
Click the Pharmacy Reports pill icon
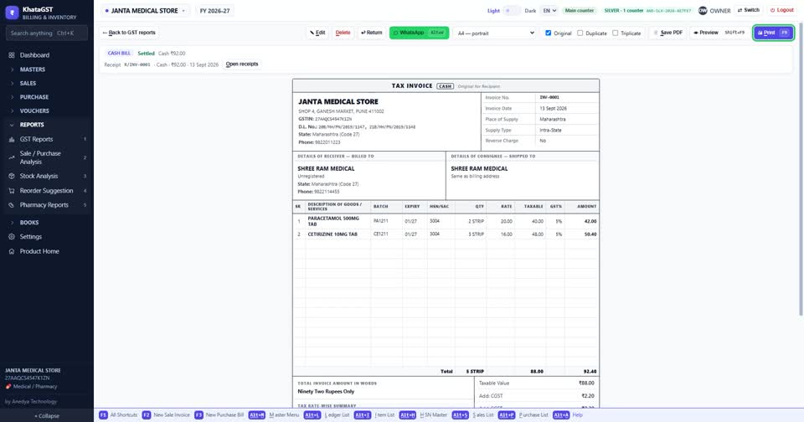[11, 204]
